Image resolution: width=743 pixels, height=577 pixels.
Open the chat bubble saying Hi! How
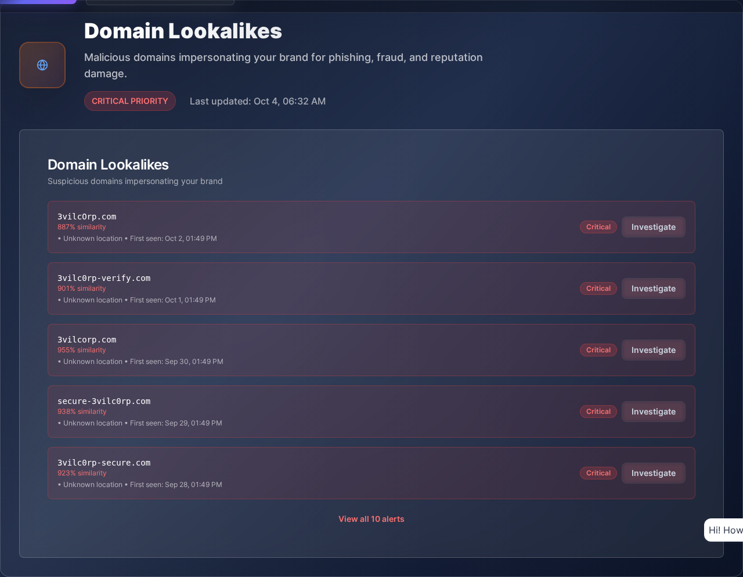(x=724, y=530)
